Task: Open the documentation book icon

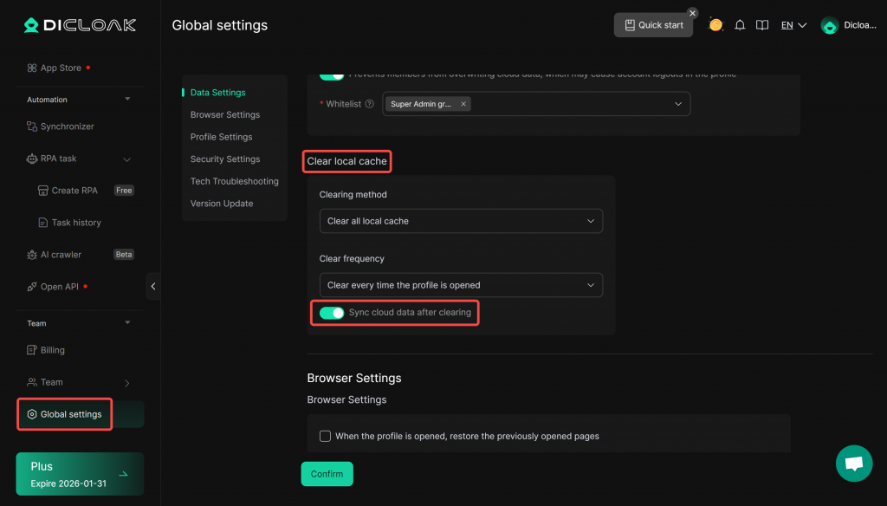Action: click(762, 25)
